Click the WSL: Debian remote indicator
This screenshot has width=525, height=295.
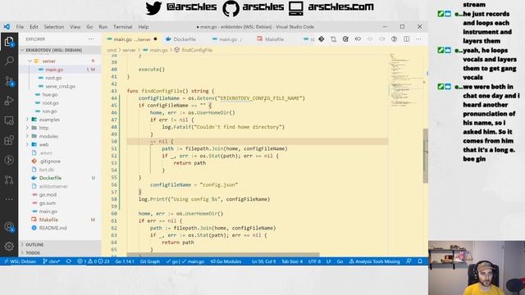point(21,261)
